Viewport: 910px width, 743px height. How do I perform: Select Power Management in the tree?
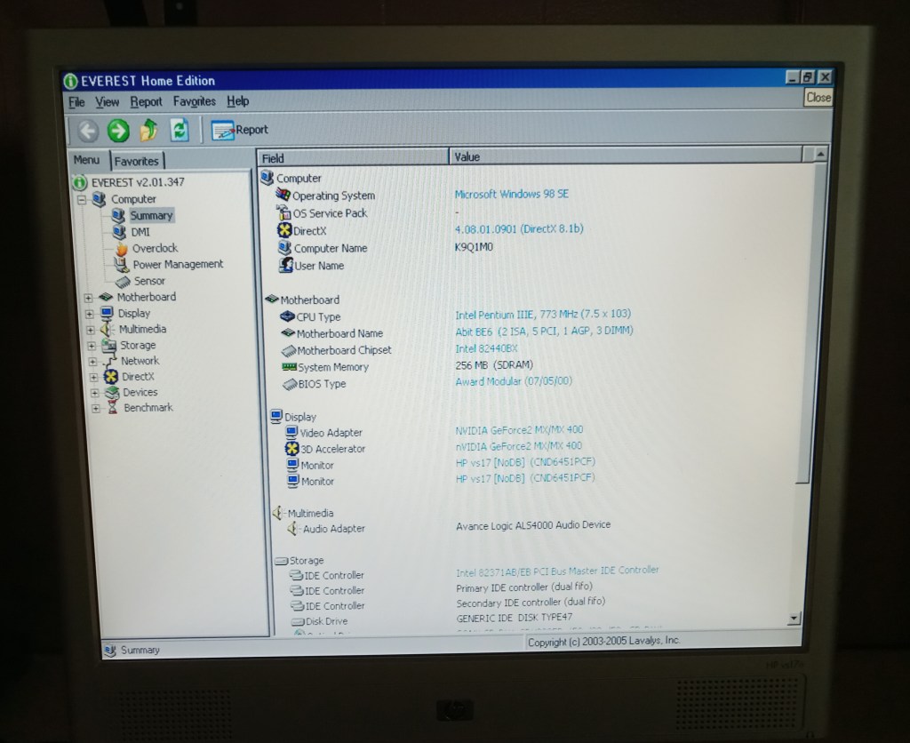click(178, 264)
